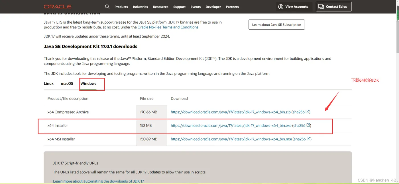Open sha256 link for MSI installer
Viewport: 399px width, 184px height.
(300, 139)
